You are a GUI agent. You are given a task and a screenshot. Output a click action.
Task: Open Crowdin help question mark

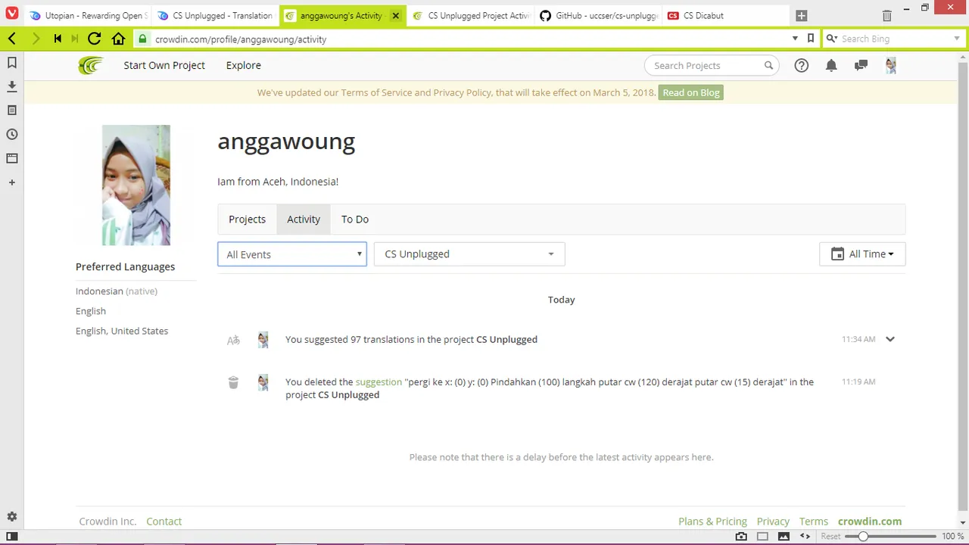pyautogui.click(x=802, y=66)
